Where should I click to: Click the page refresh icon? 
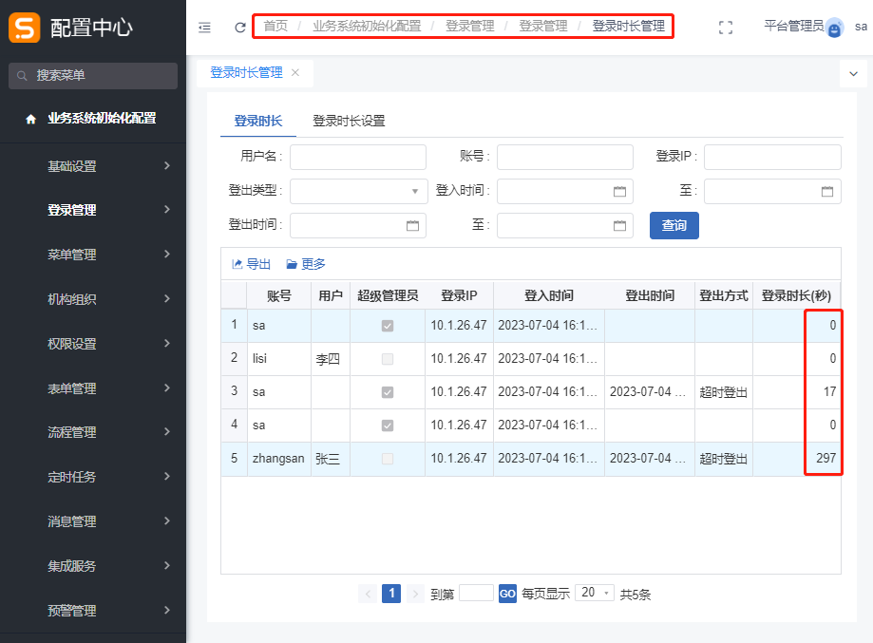coord(240,28)
